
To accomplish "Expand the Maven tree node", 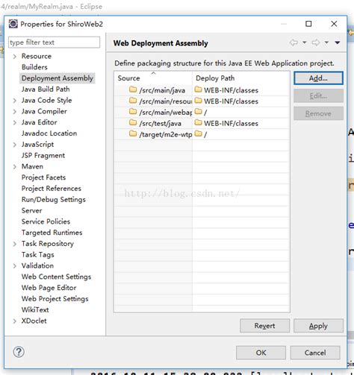I will (15, 166).
